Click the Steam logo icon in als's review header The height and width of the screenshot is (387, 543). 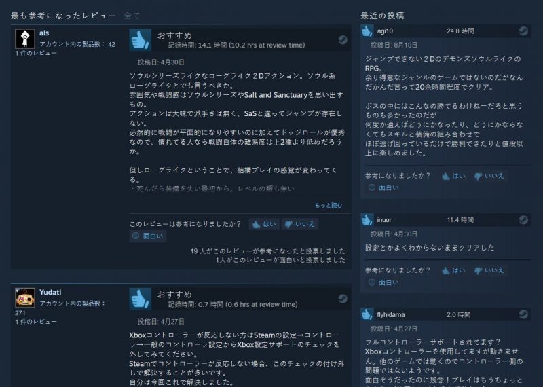click(343, 40)
